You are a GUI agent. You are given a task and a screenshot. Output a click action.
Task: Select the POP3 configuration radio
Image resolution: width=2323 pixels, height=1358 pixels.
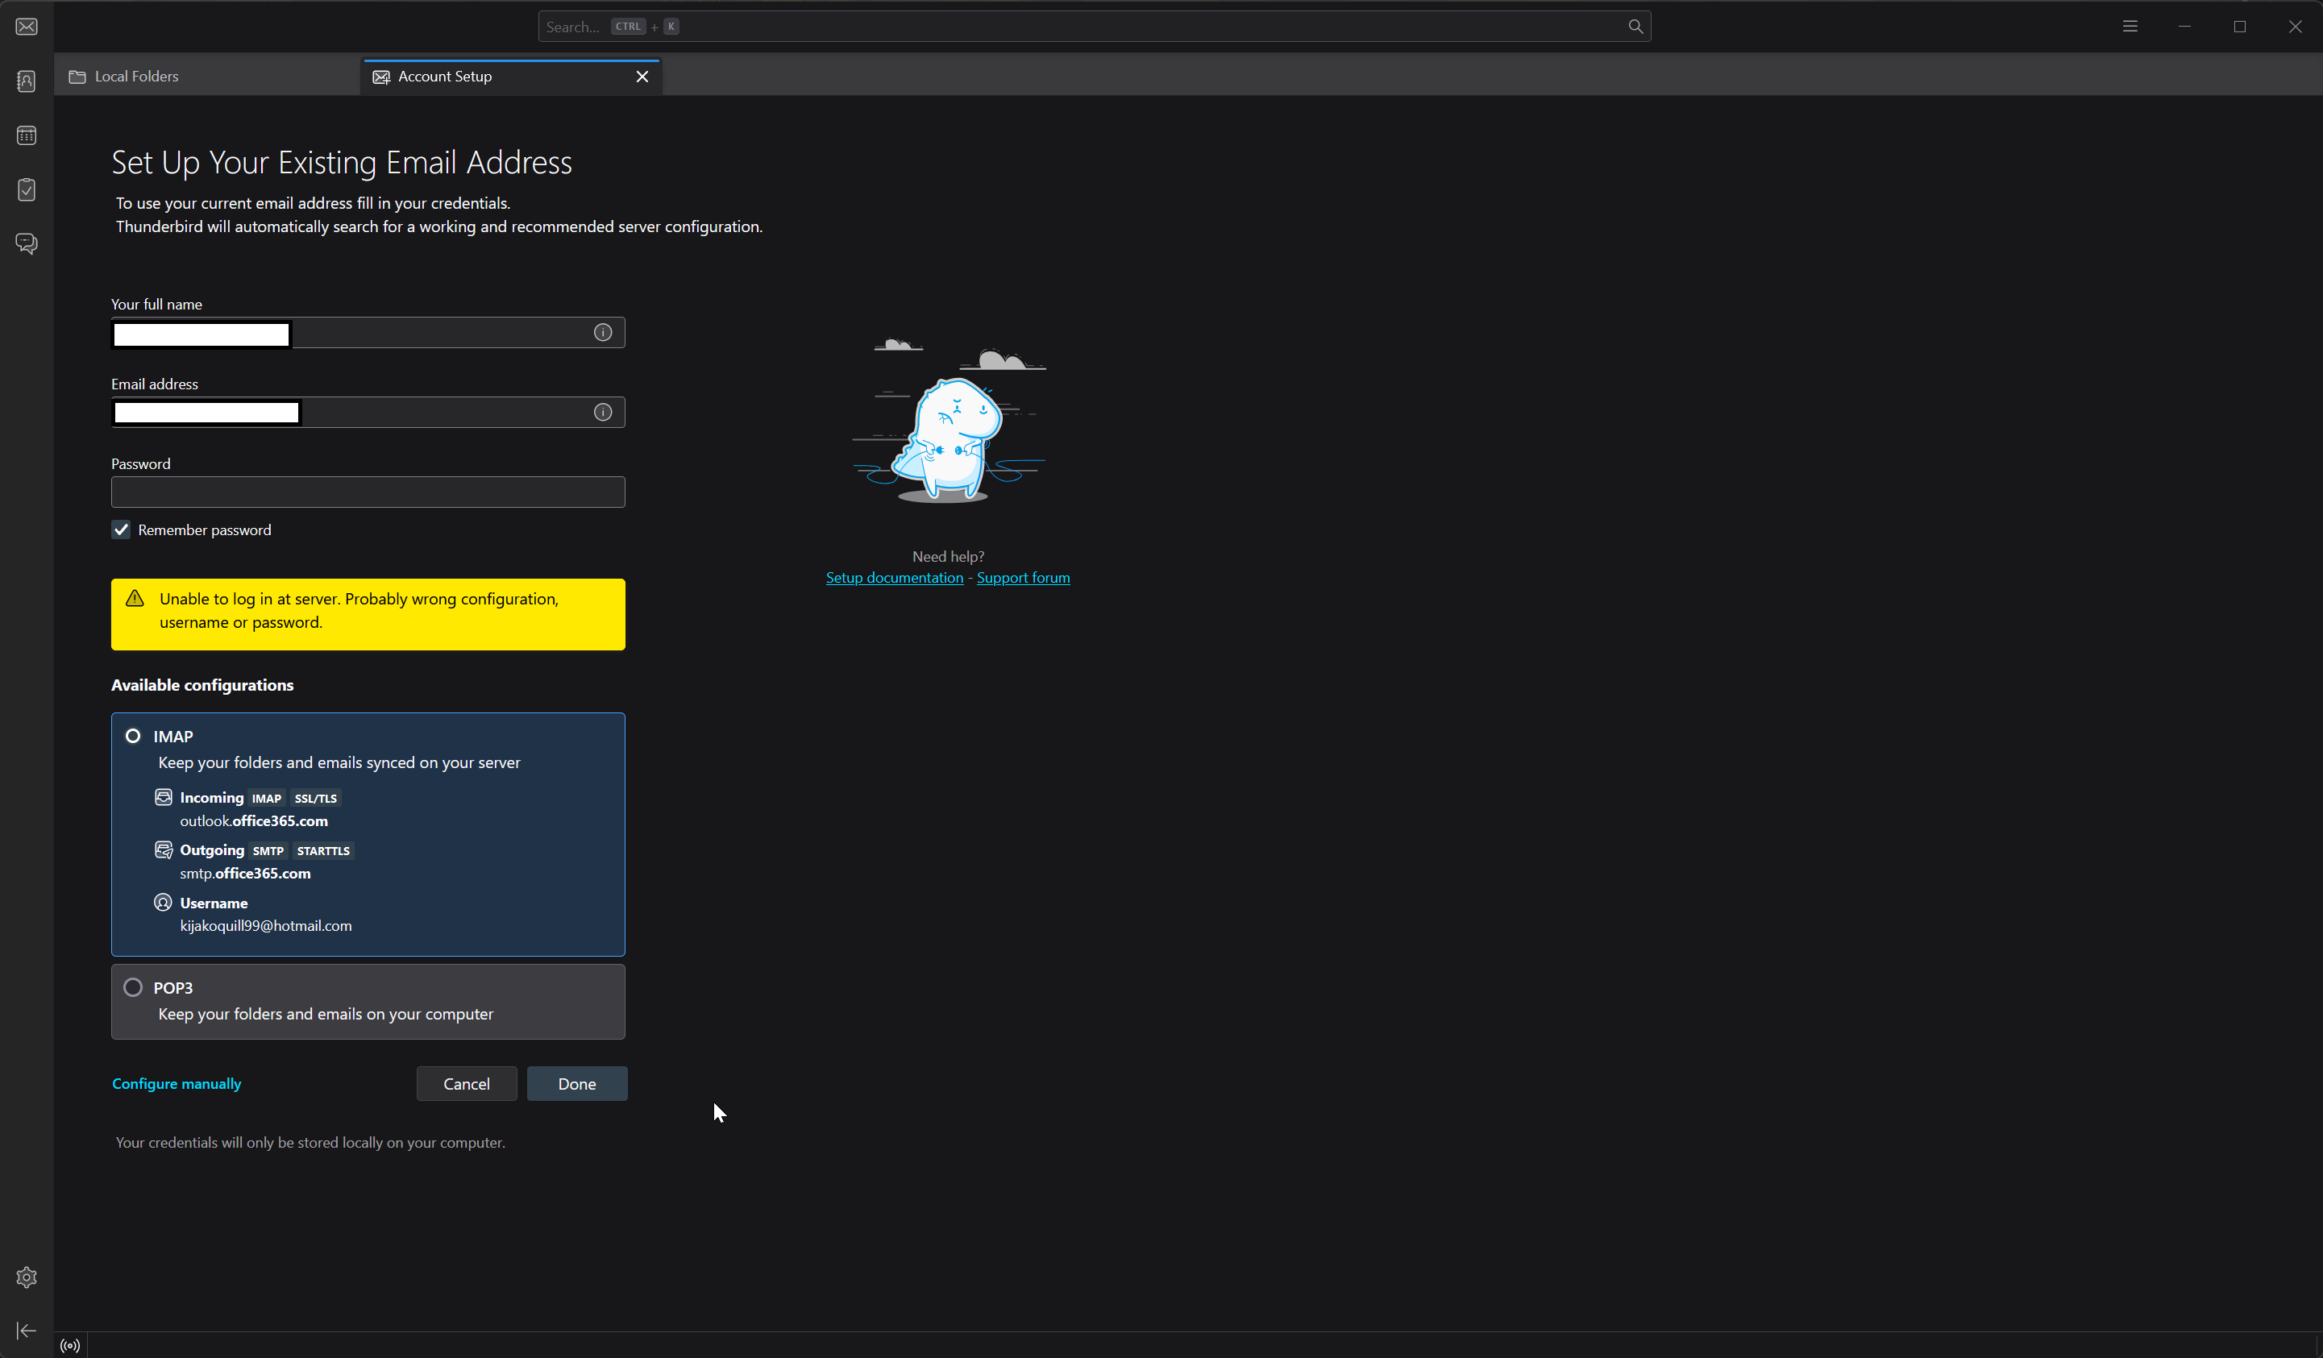point(134,987)
